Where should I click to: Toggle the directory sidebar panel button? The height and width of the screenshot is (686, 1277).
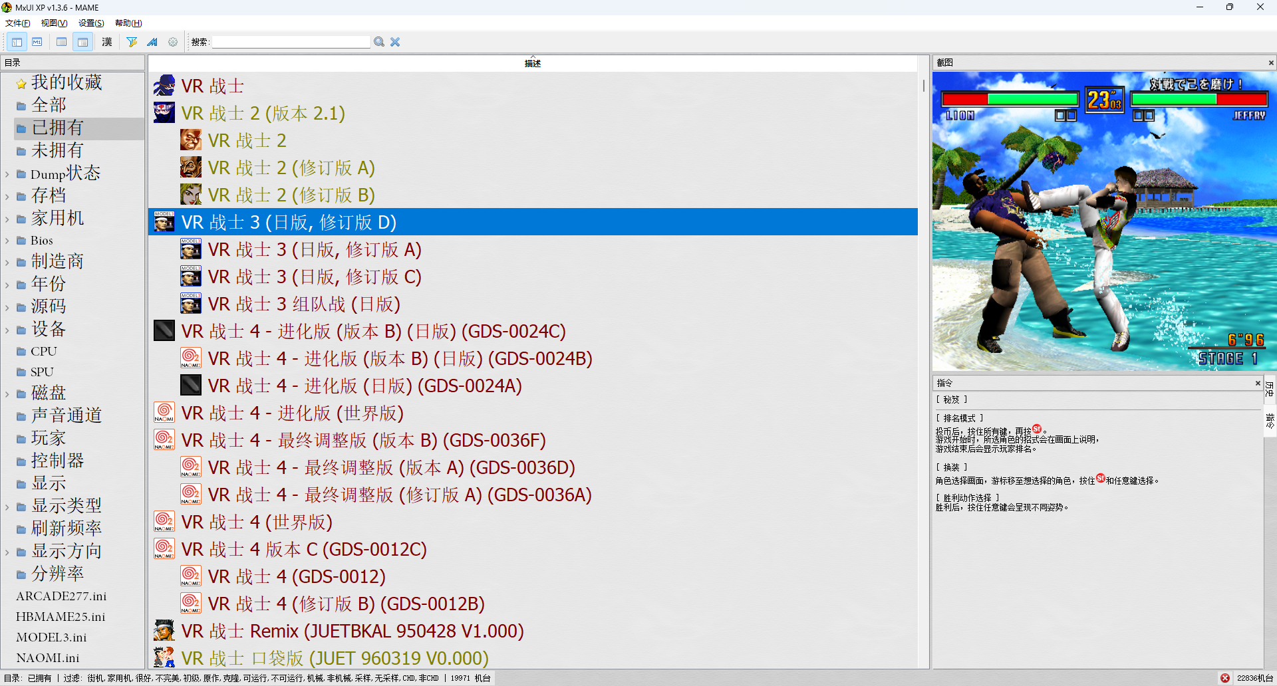[17, 42]
